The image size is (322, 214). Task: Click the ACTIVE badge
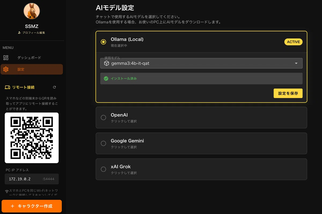tap(293, 42)
